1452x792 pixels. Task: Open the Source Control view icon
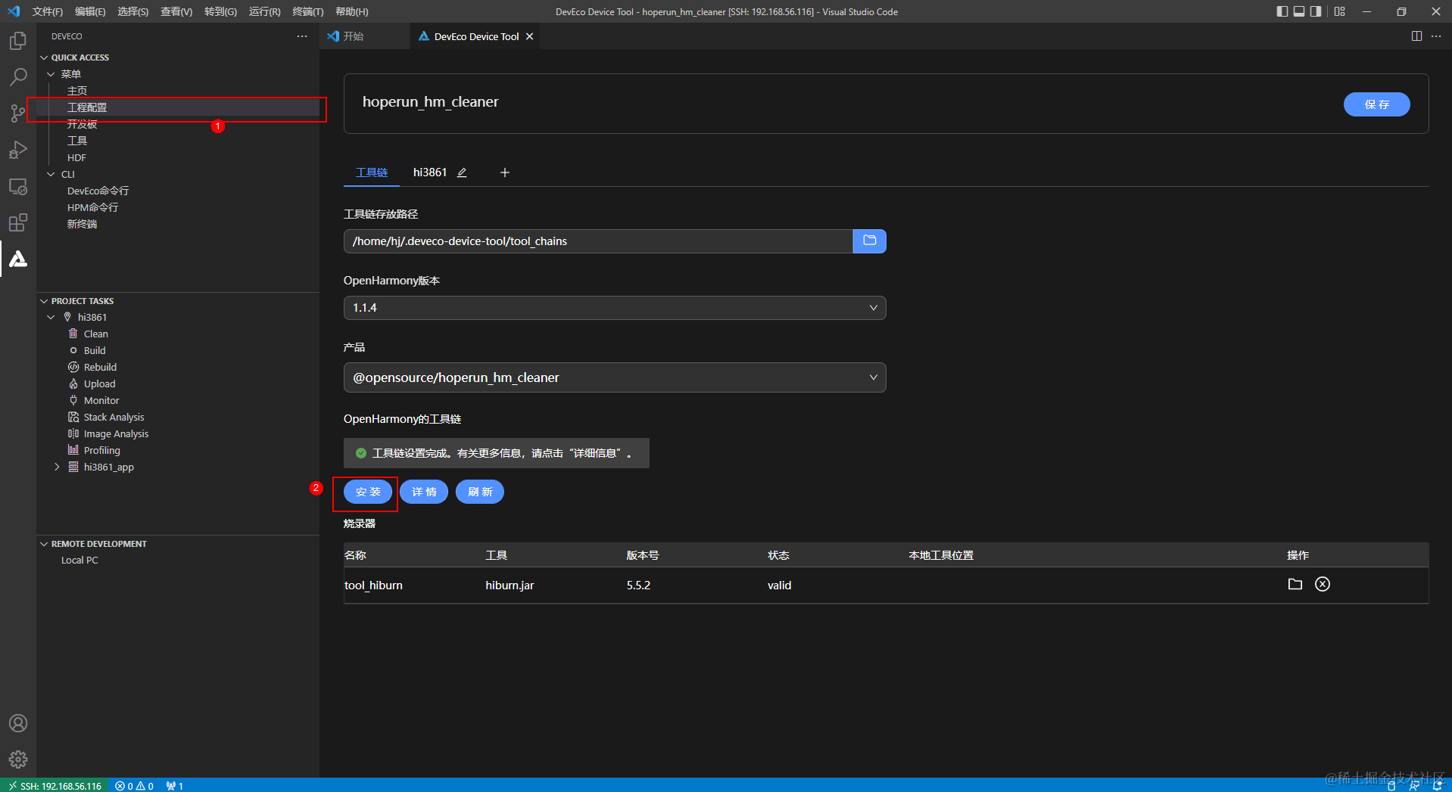18,113
